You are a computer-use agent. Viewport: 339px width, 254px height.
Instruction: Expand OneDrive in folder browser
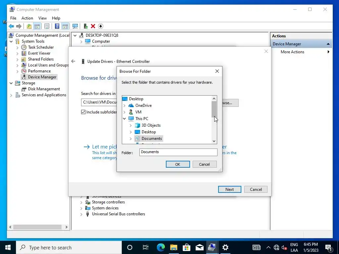point(124,106)
